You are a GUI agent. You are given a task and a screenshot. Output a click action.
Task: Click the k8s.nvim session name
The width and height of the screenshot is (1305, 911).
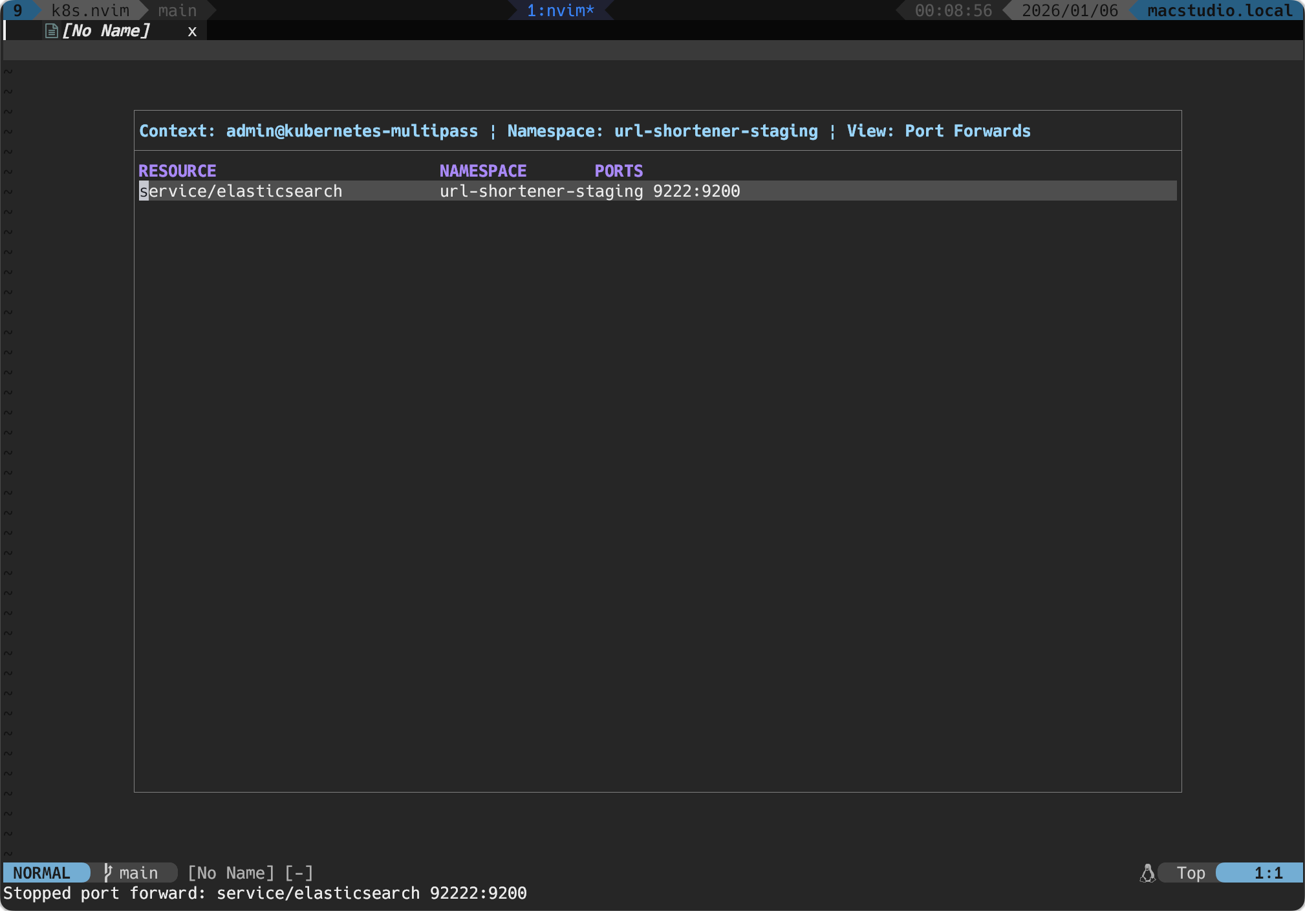pyautogui.click(x=89, y=10)
